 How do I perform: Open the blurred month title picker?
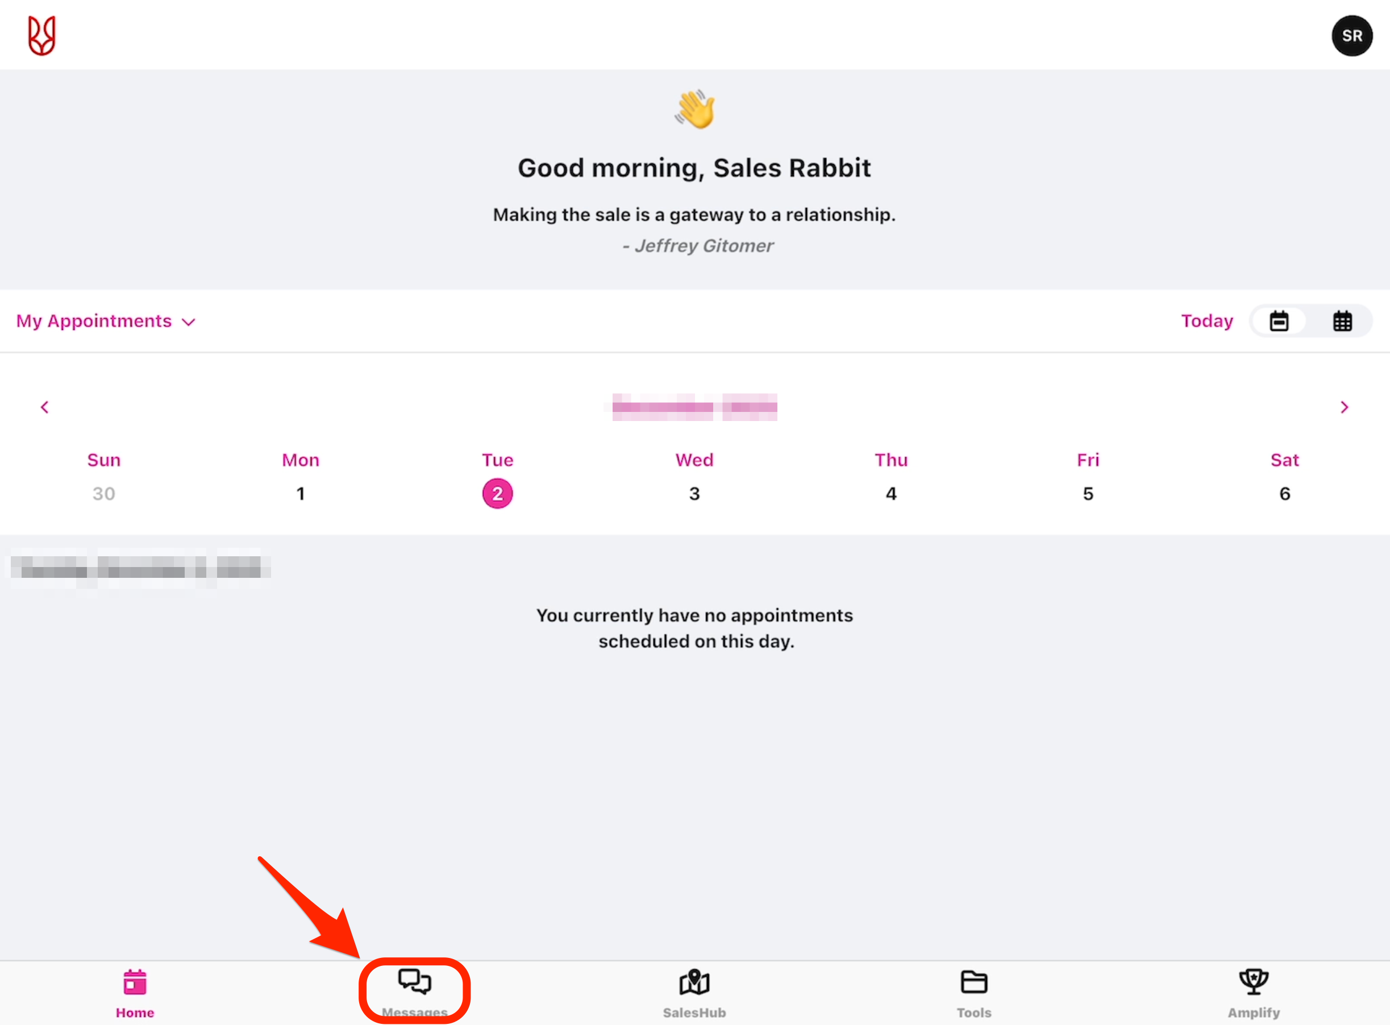click(694, 407)
